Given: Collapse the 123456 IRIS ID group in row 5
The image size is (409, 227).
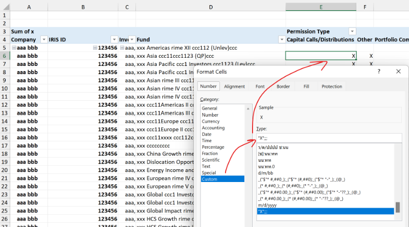Looking at the screenshot, I should click(x=95, y=48).
